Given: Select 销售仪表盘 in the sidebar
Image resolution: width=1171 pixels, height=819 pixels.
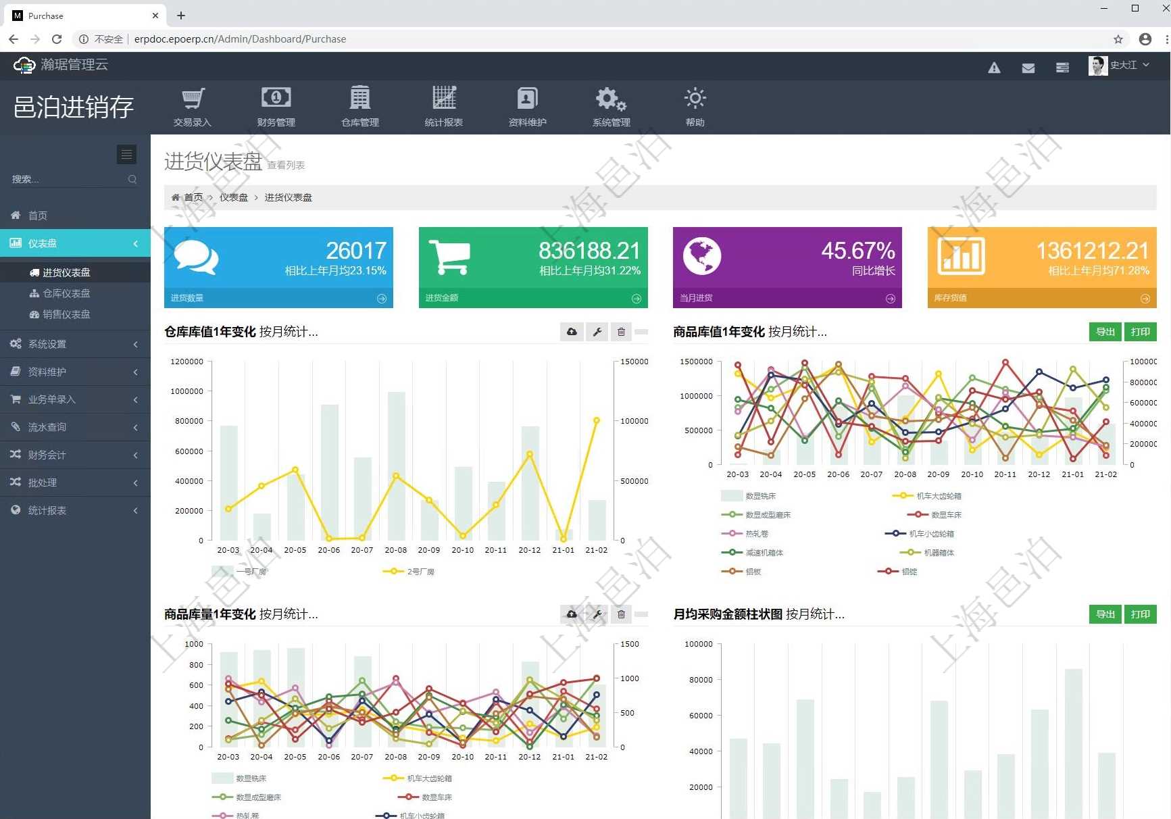Looking at the screenshot, I should [66, 314].
